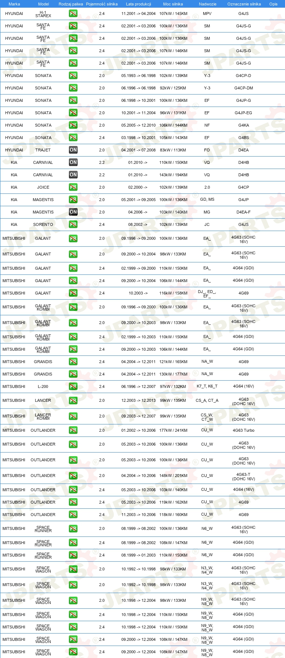Select the D4EA engine code cell
Screen dimensions: 285x658
click(x=243, y=150)
